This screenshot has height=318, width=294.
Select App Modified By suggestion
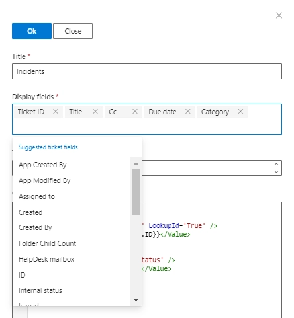click(x=72, y=180)
